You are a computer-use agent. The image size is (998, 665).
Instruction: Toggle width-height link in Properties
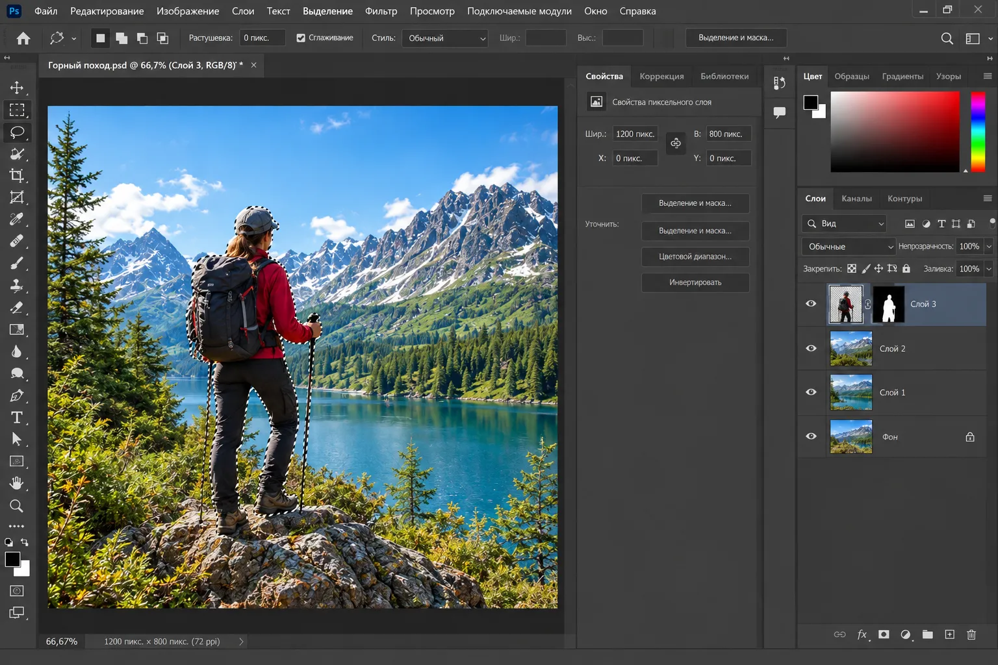click(x=676, y=143)
